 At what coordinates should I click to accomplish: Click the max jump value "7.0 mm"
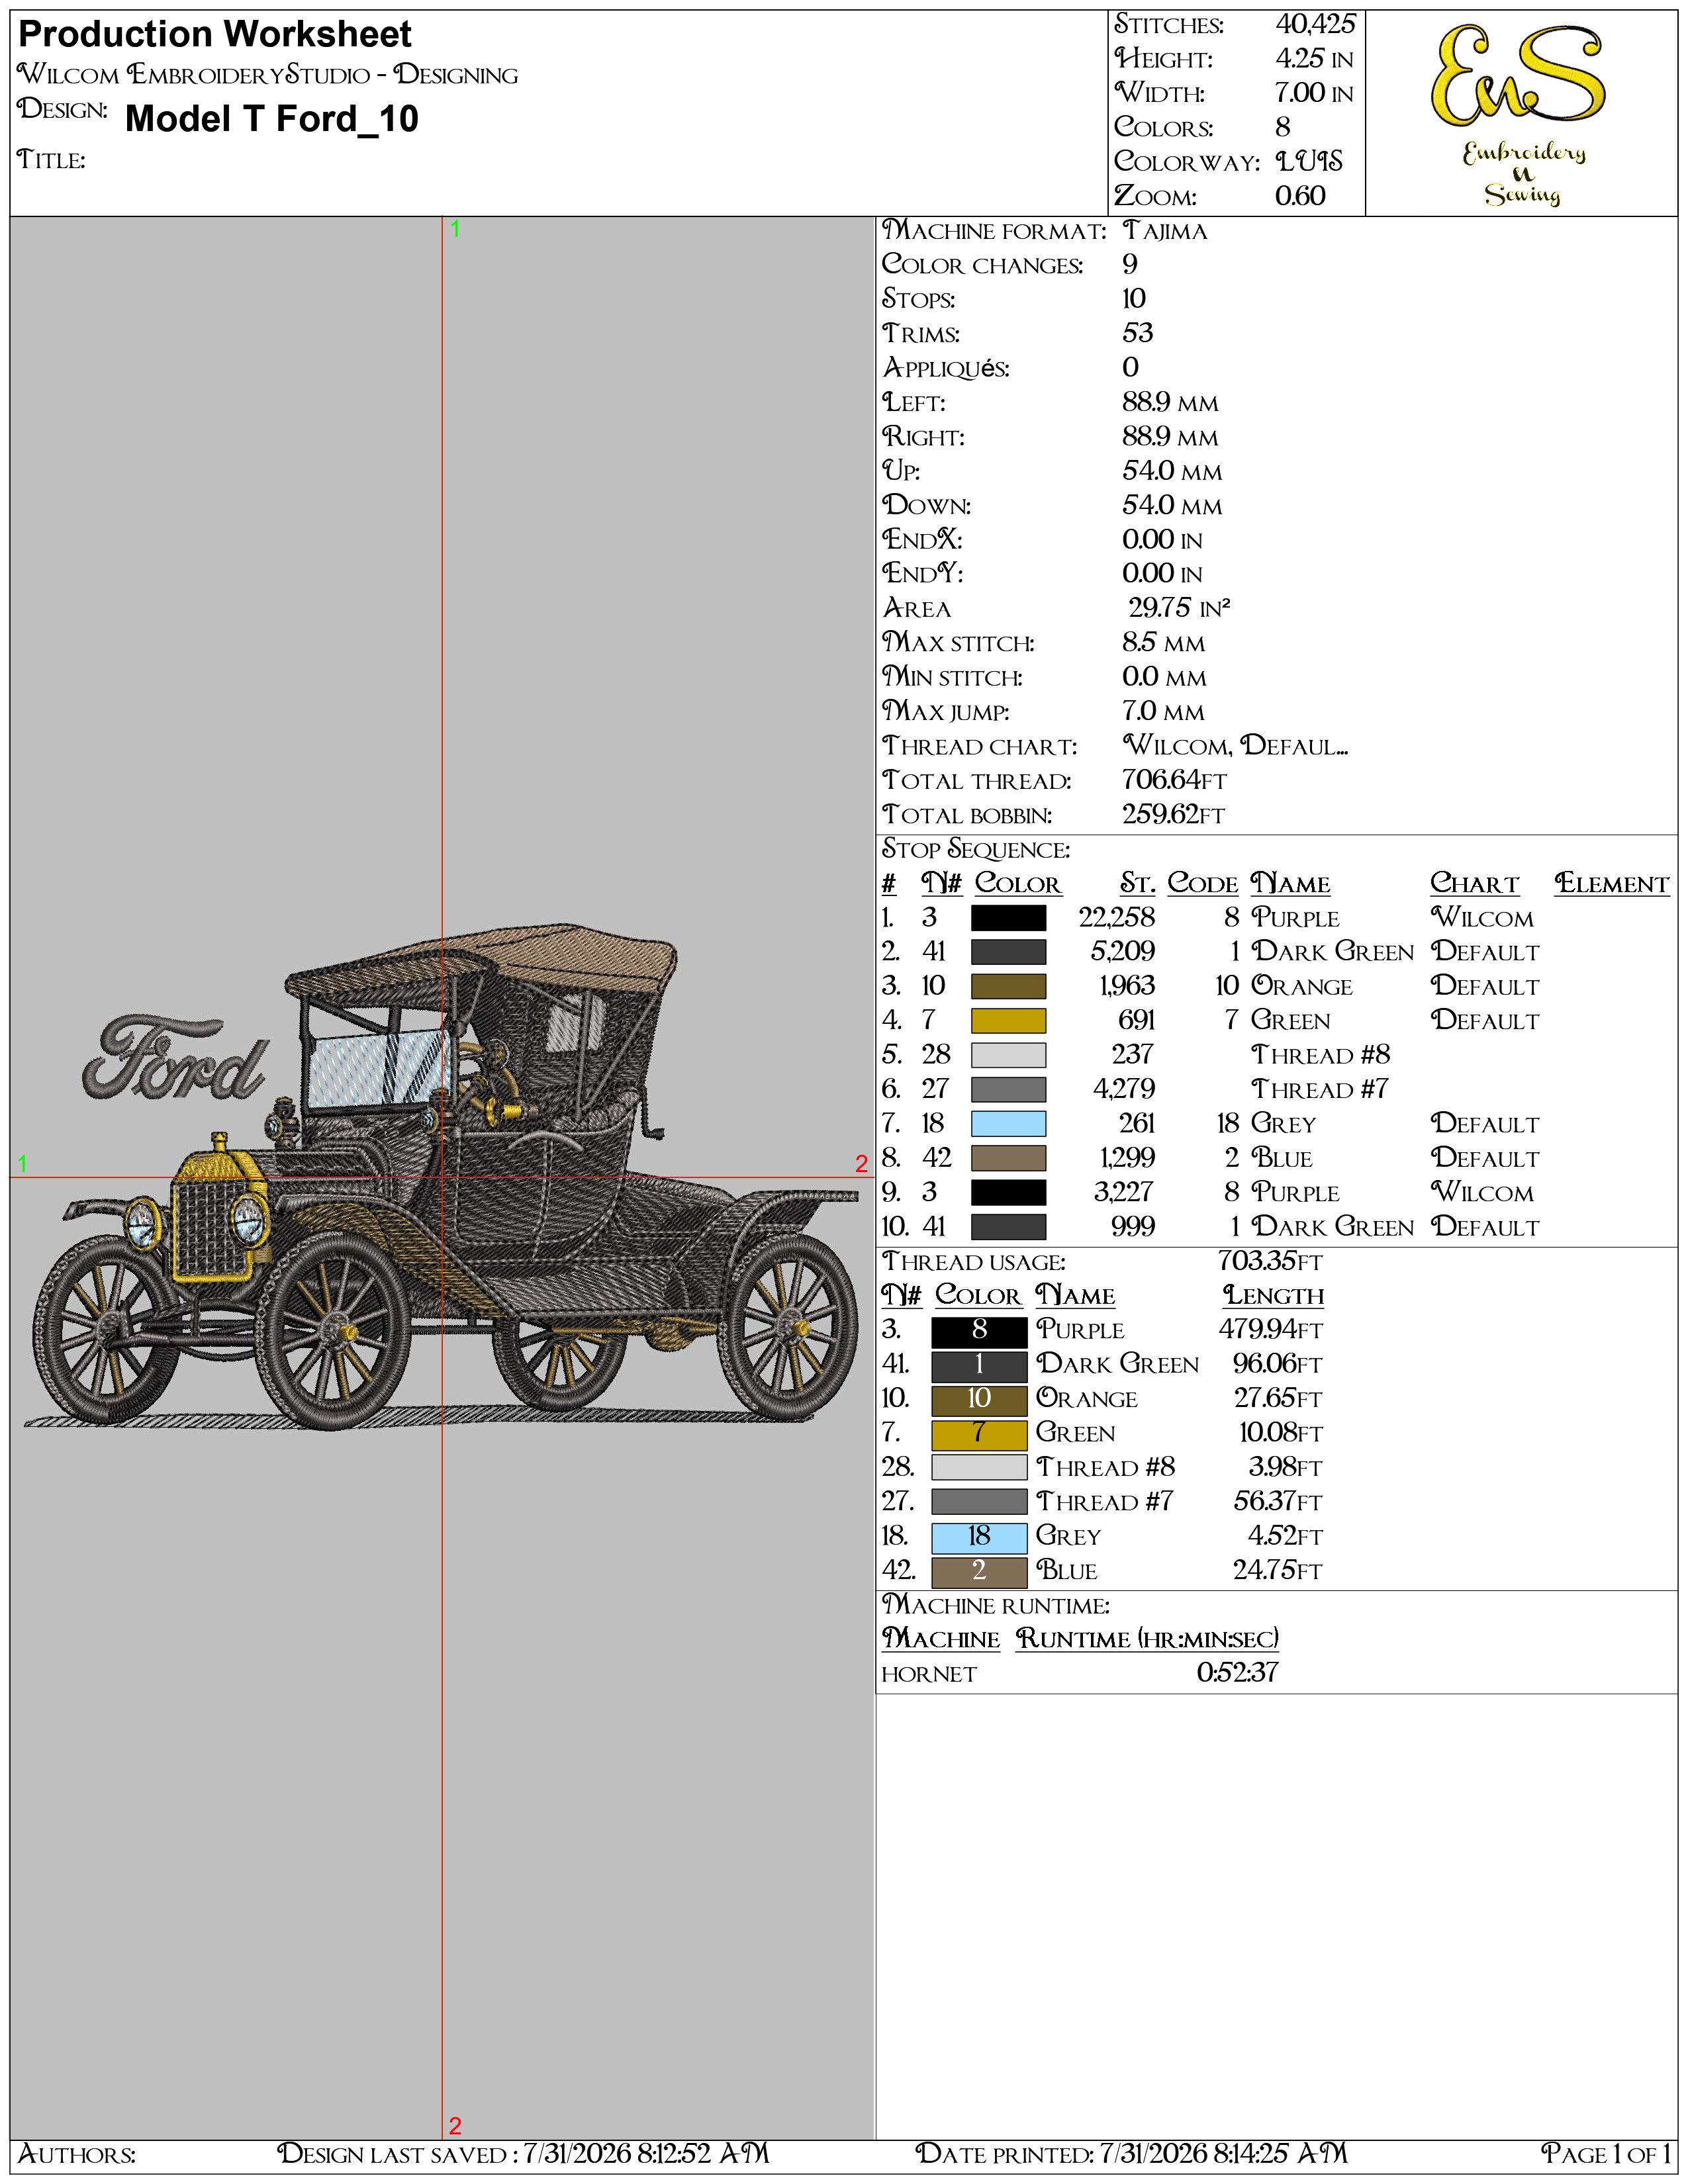point(1163,712)
